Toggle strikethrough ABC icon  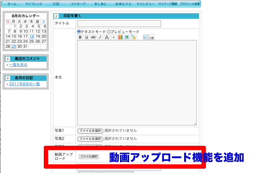click(93, 38)
